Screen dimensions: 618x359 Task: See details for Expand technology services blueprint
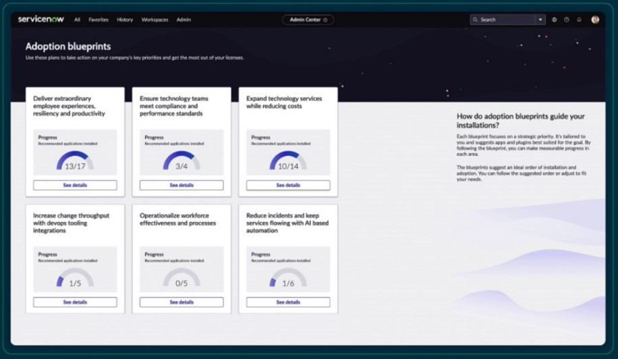coord(288,185)
